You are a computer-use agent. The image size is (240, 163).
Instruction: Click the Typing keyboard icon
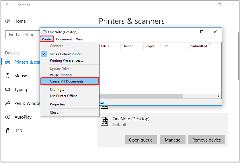pyautogui.click(x=8, y=90)
